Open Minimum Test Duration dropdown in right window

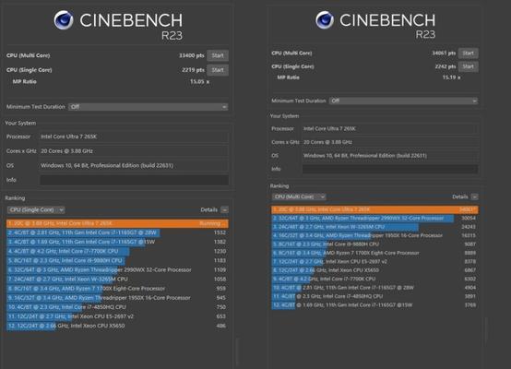(x=403, y=101)
